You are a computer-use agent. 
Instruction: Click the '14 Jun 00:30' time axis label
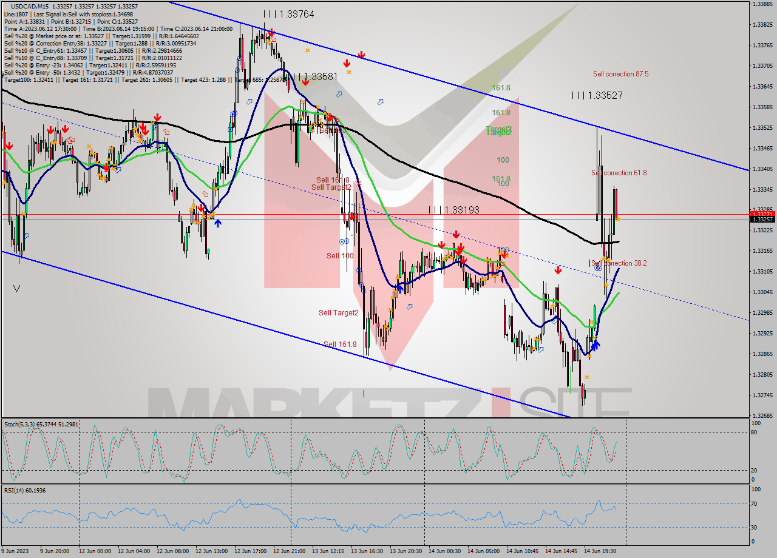[x=446, y=551]
